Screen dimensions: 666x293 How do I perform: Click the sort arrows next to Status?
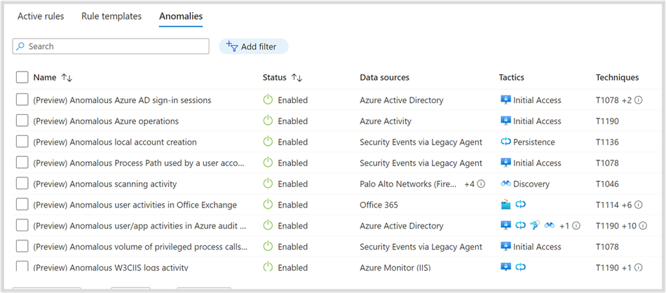[297, 77]
